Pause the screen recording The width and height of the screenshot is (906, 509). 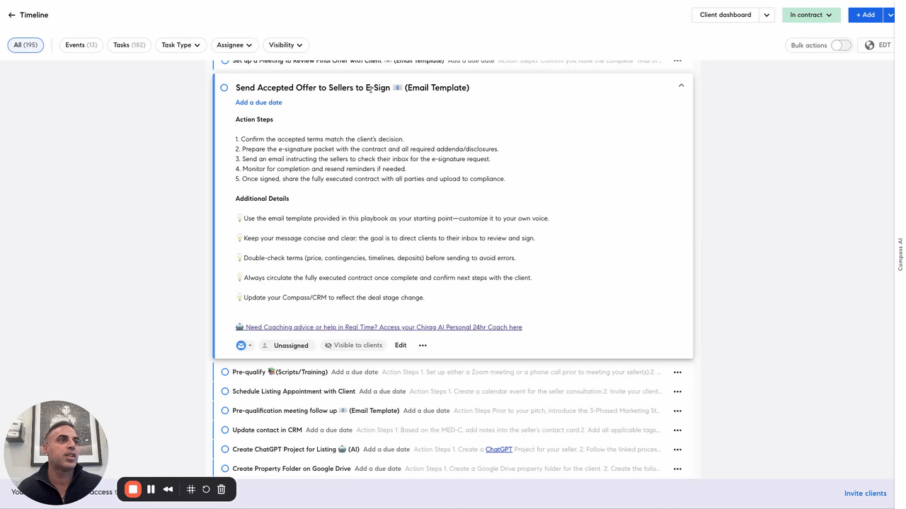coord(151,488)
